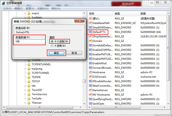Click the admin-PC data of Hostname
Screen dimensions: 172x116
147,72
